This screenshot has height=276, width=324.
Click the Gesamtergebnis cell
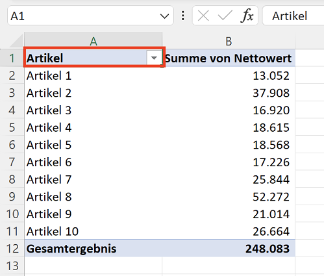(x=93, y=248)
